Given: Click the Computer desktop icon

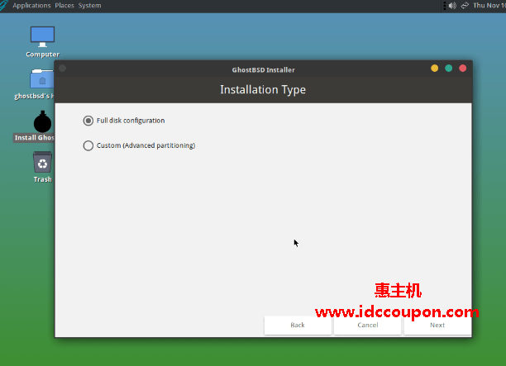Looking at the screenshot, I should (x=42, y=37).
